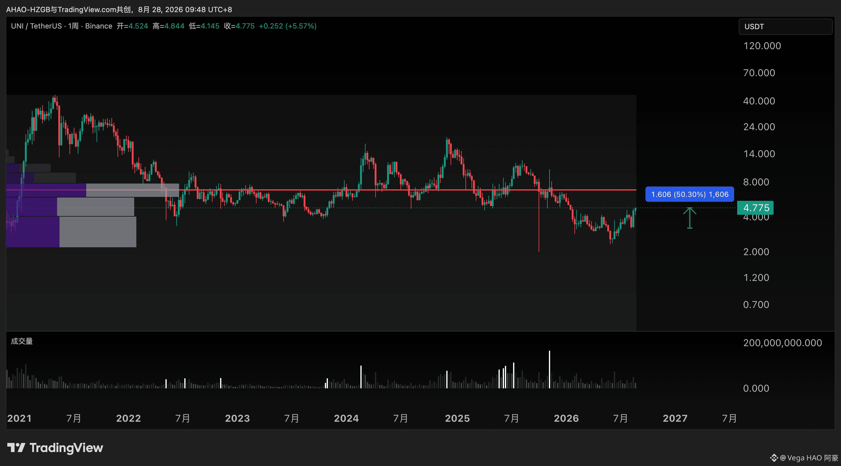The width and height of the screenshot is (841, 466).
Task: Click the snapshot header date 8月 28, 2026
Action: coord(160,9)
